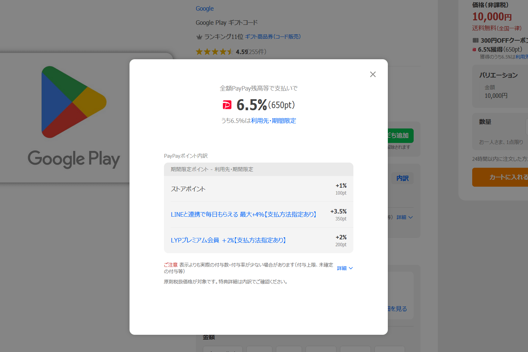The height and width of the screenshot is (352, 528).
Task: Click the Google brand link
Action: [x=205, y=9]
